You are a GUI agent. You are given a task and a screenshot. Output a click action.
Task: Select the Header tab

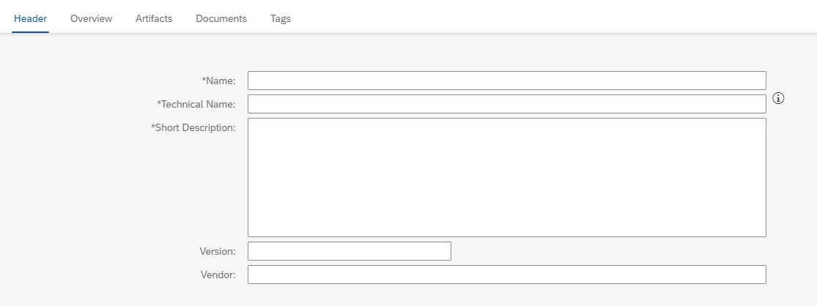(31, 18)
